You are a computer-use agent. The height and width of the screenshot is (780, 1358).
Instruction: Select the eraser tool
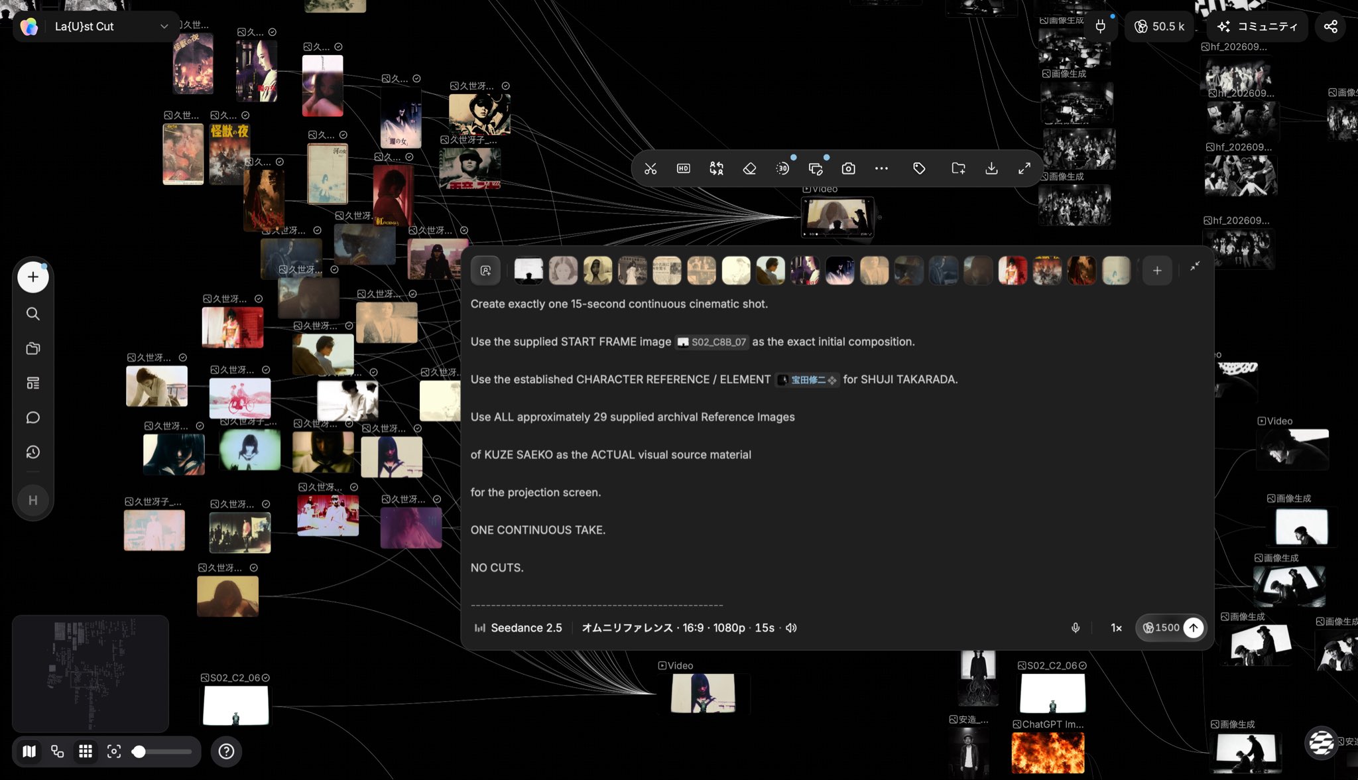click(x=749, y=168)
